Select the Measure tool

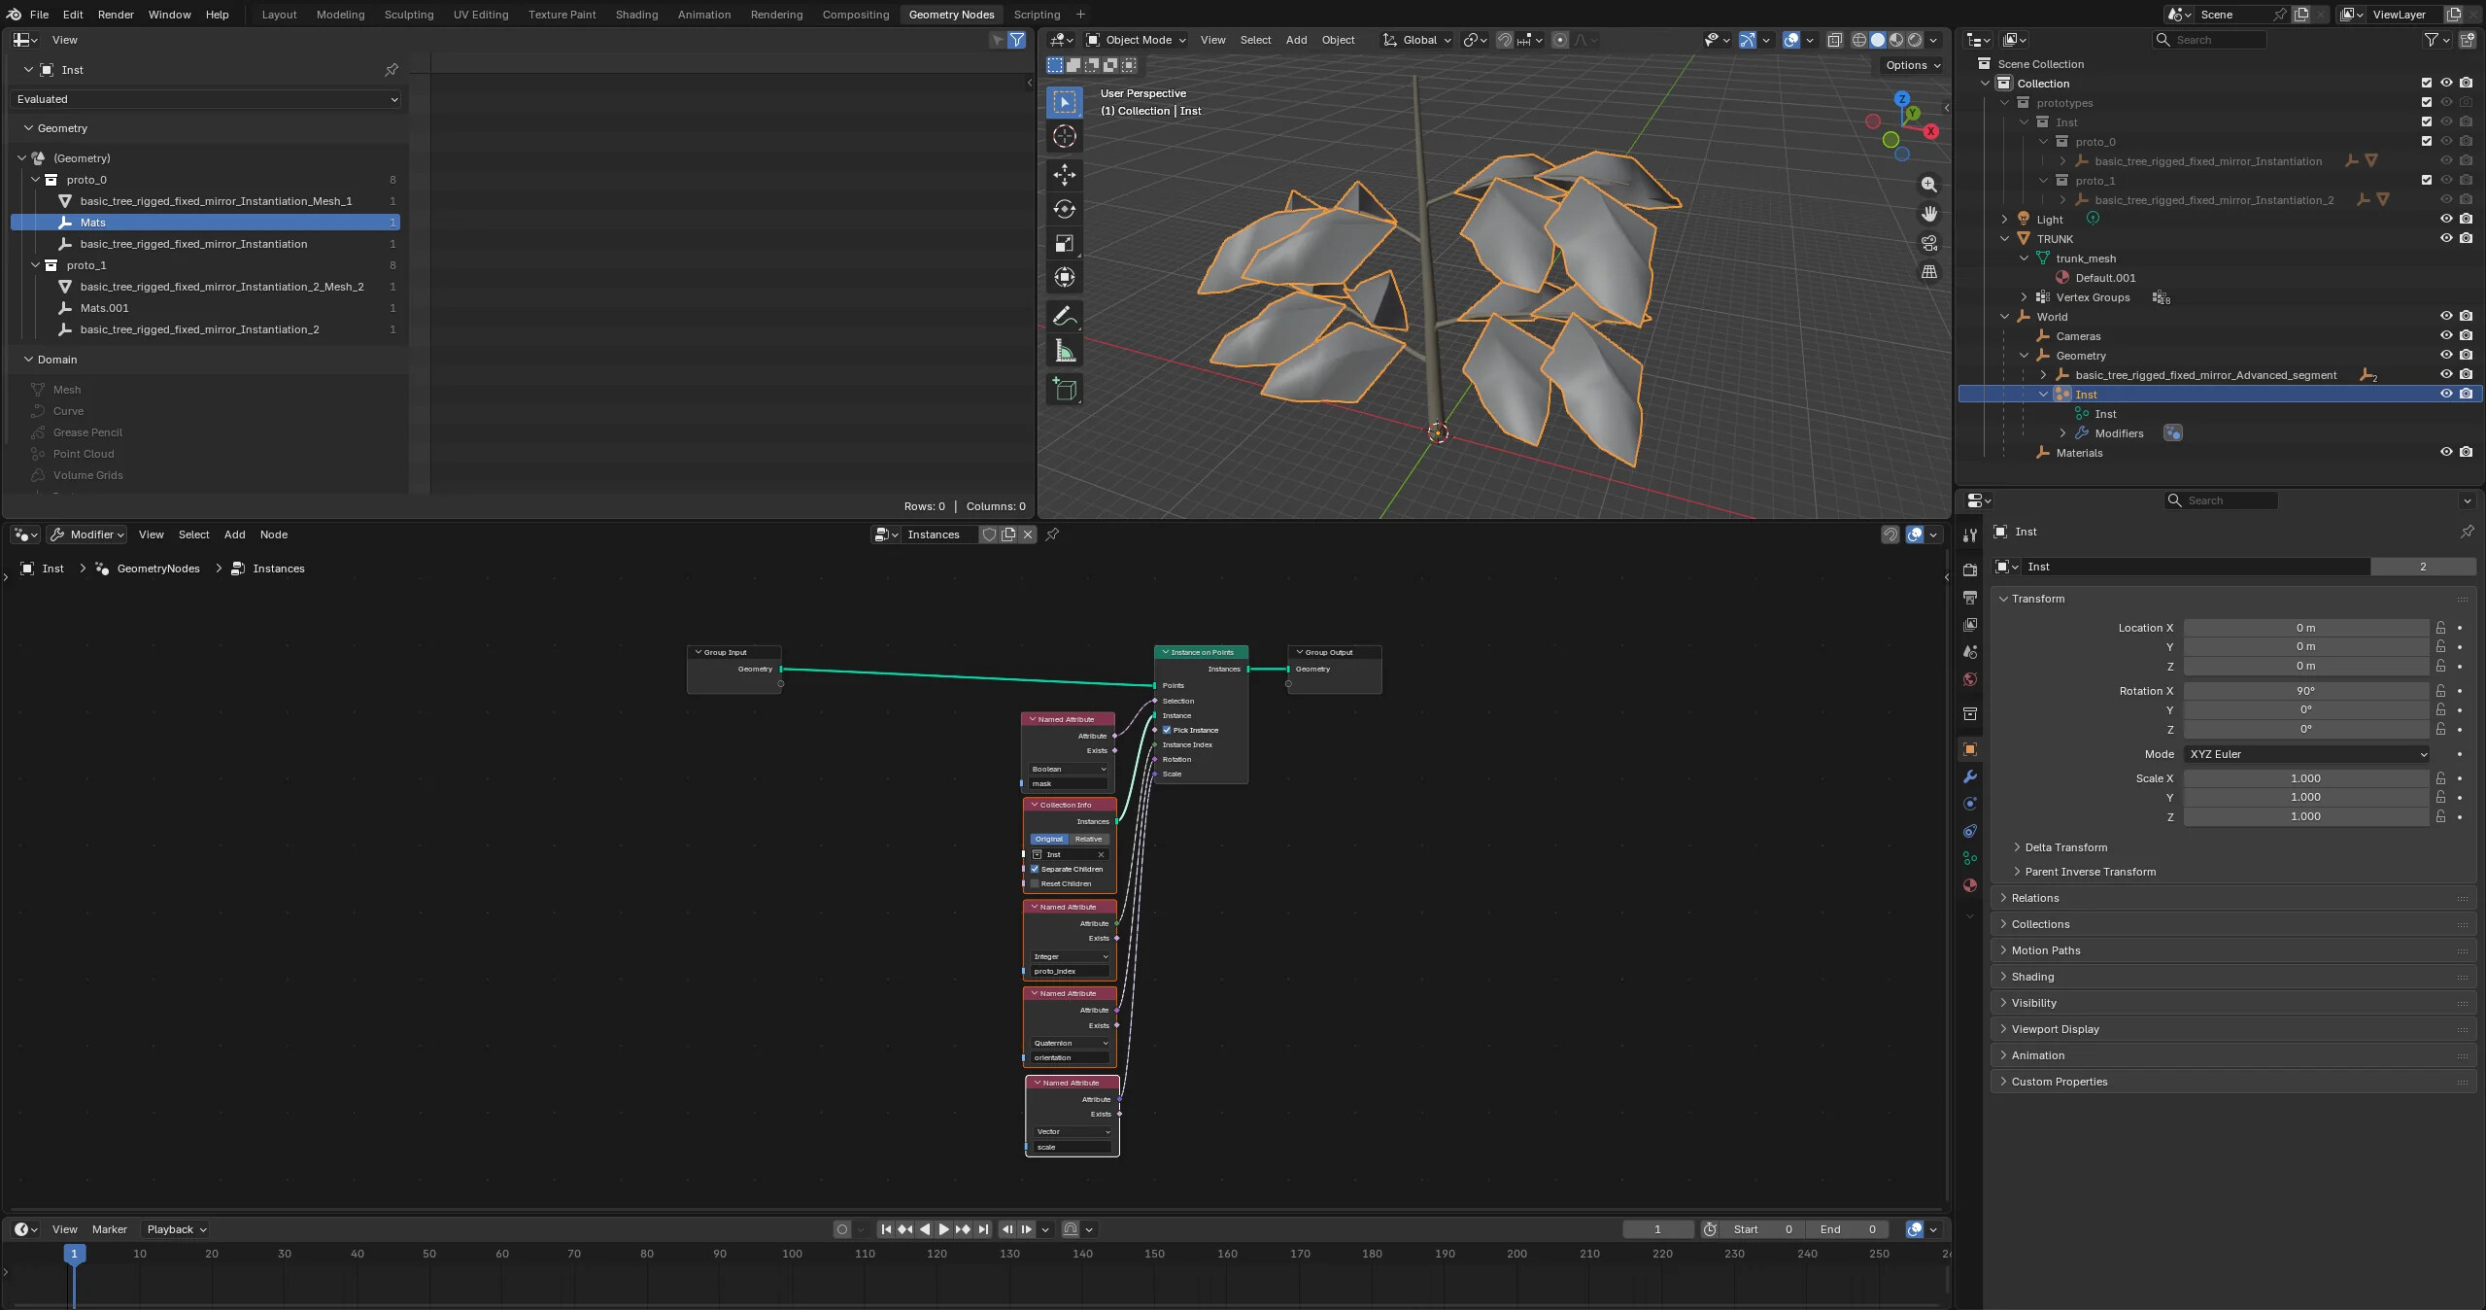(x=1064, y=351)
